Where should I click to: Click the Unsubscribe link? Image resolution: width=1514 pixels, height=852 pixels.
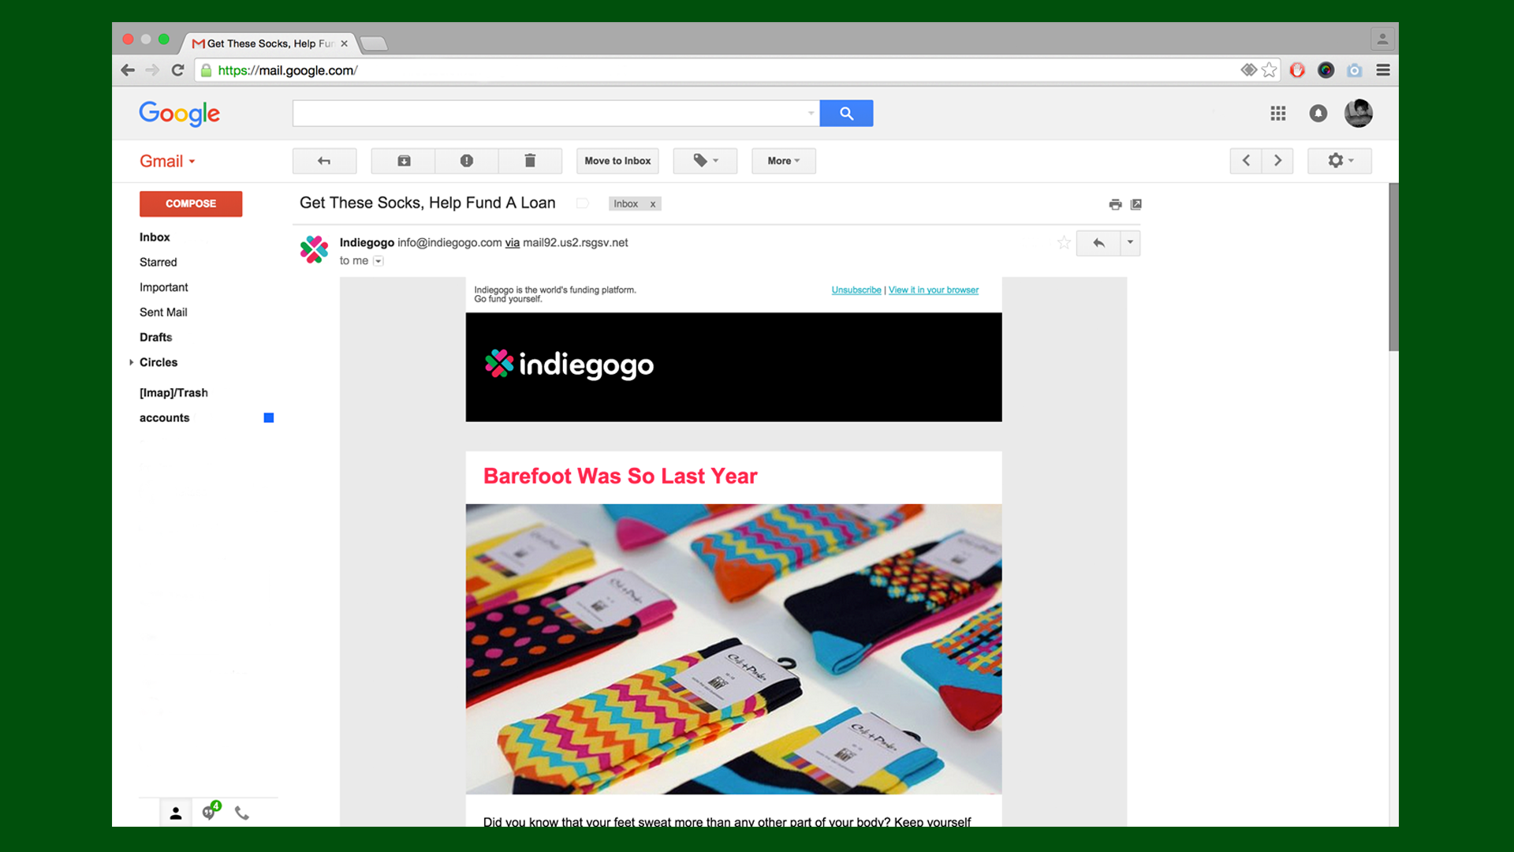pyautogui.click(x=856, y=290)
